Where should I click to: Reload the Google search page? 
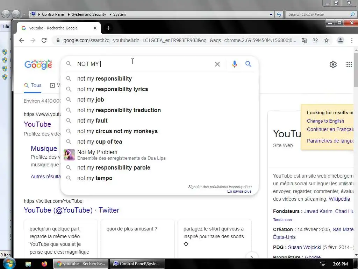pyautogui.click(x=44, y=41)
